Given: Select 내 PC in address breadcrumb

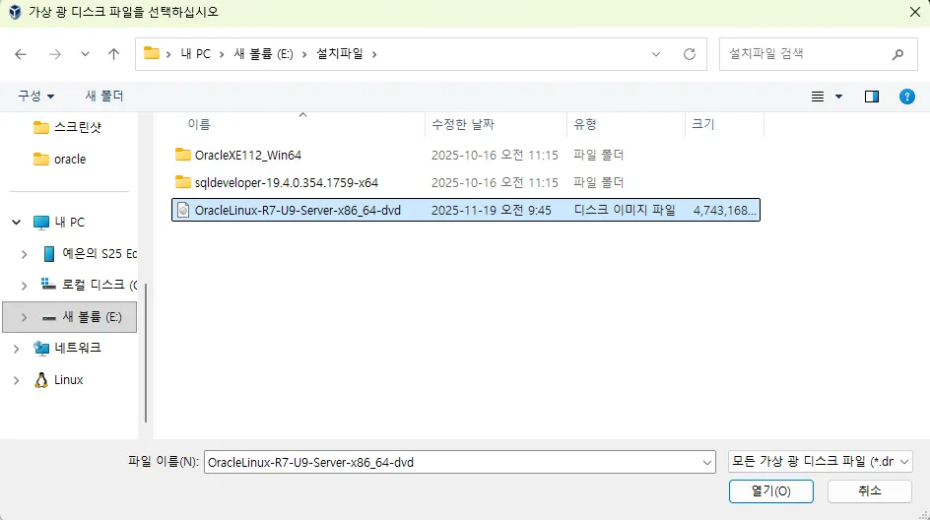Looking at the screenshot, I should click(x=195, y=54).
